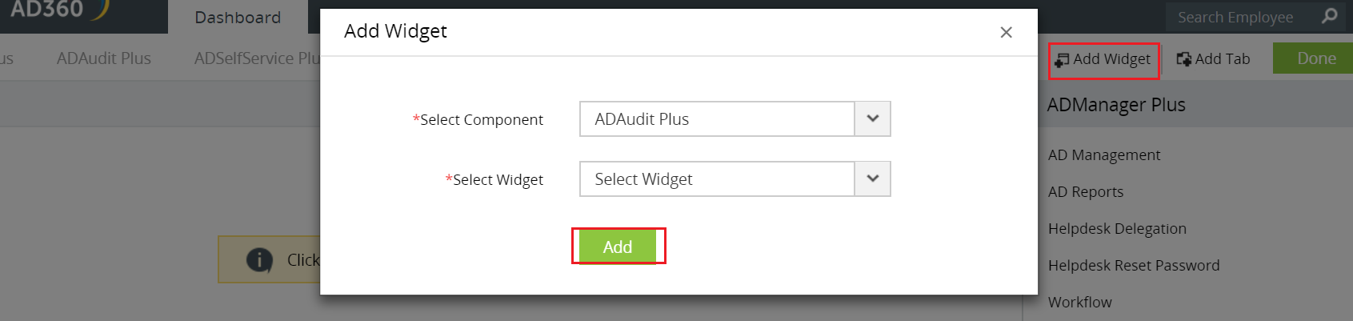This screenshot has height=321, width=1353.
Task: Click the Add Tab icon
Action: tap(1184, 59)
